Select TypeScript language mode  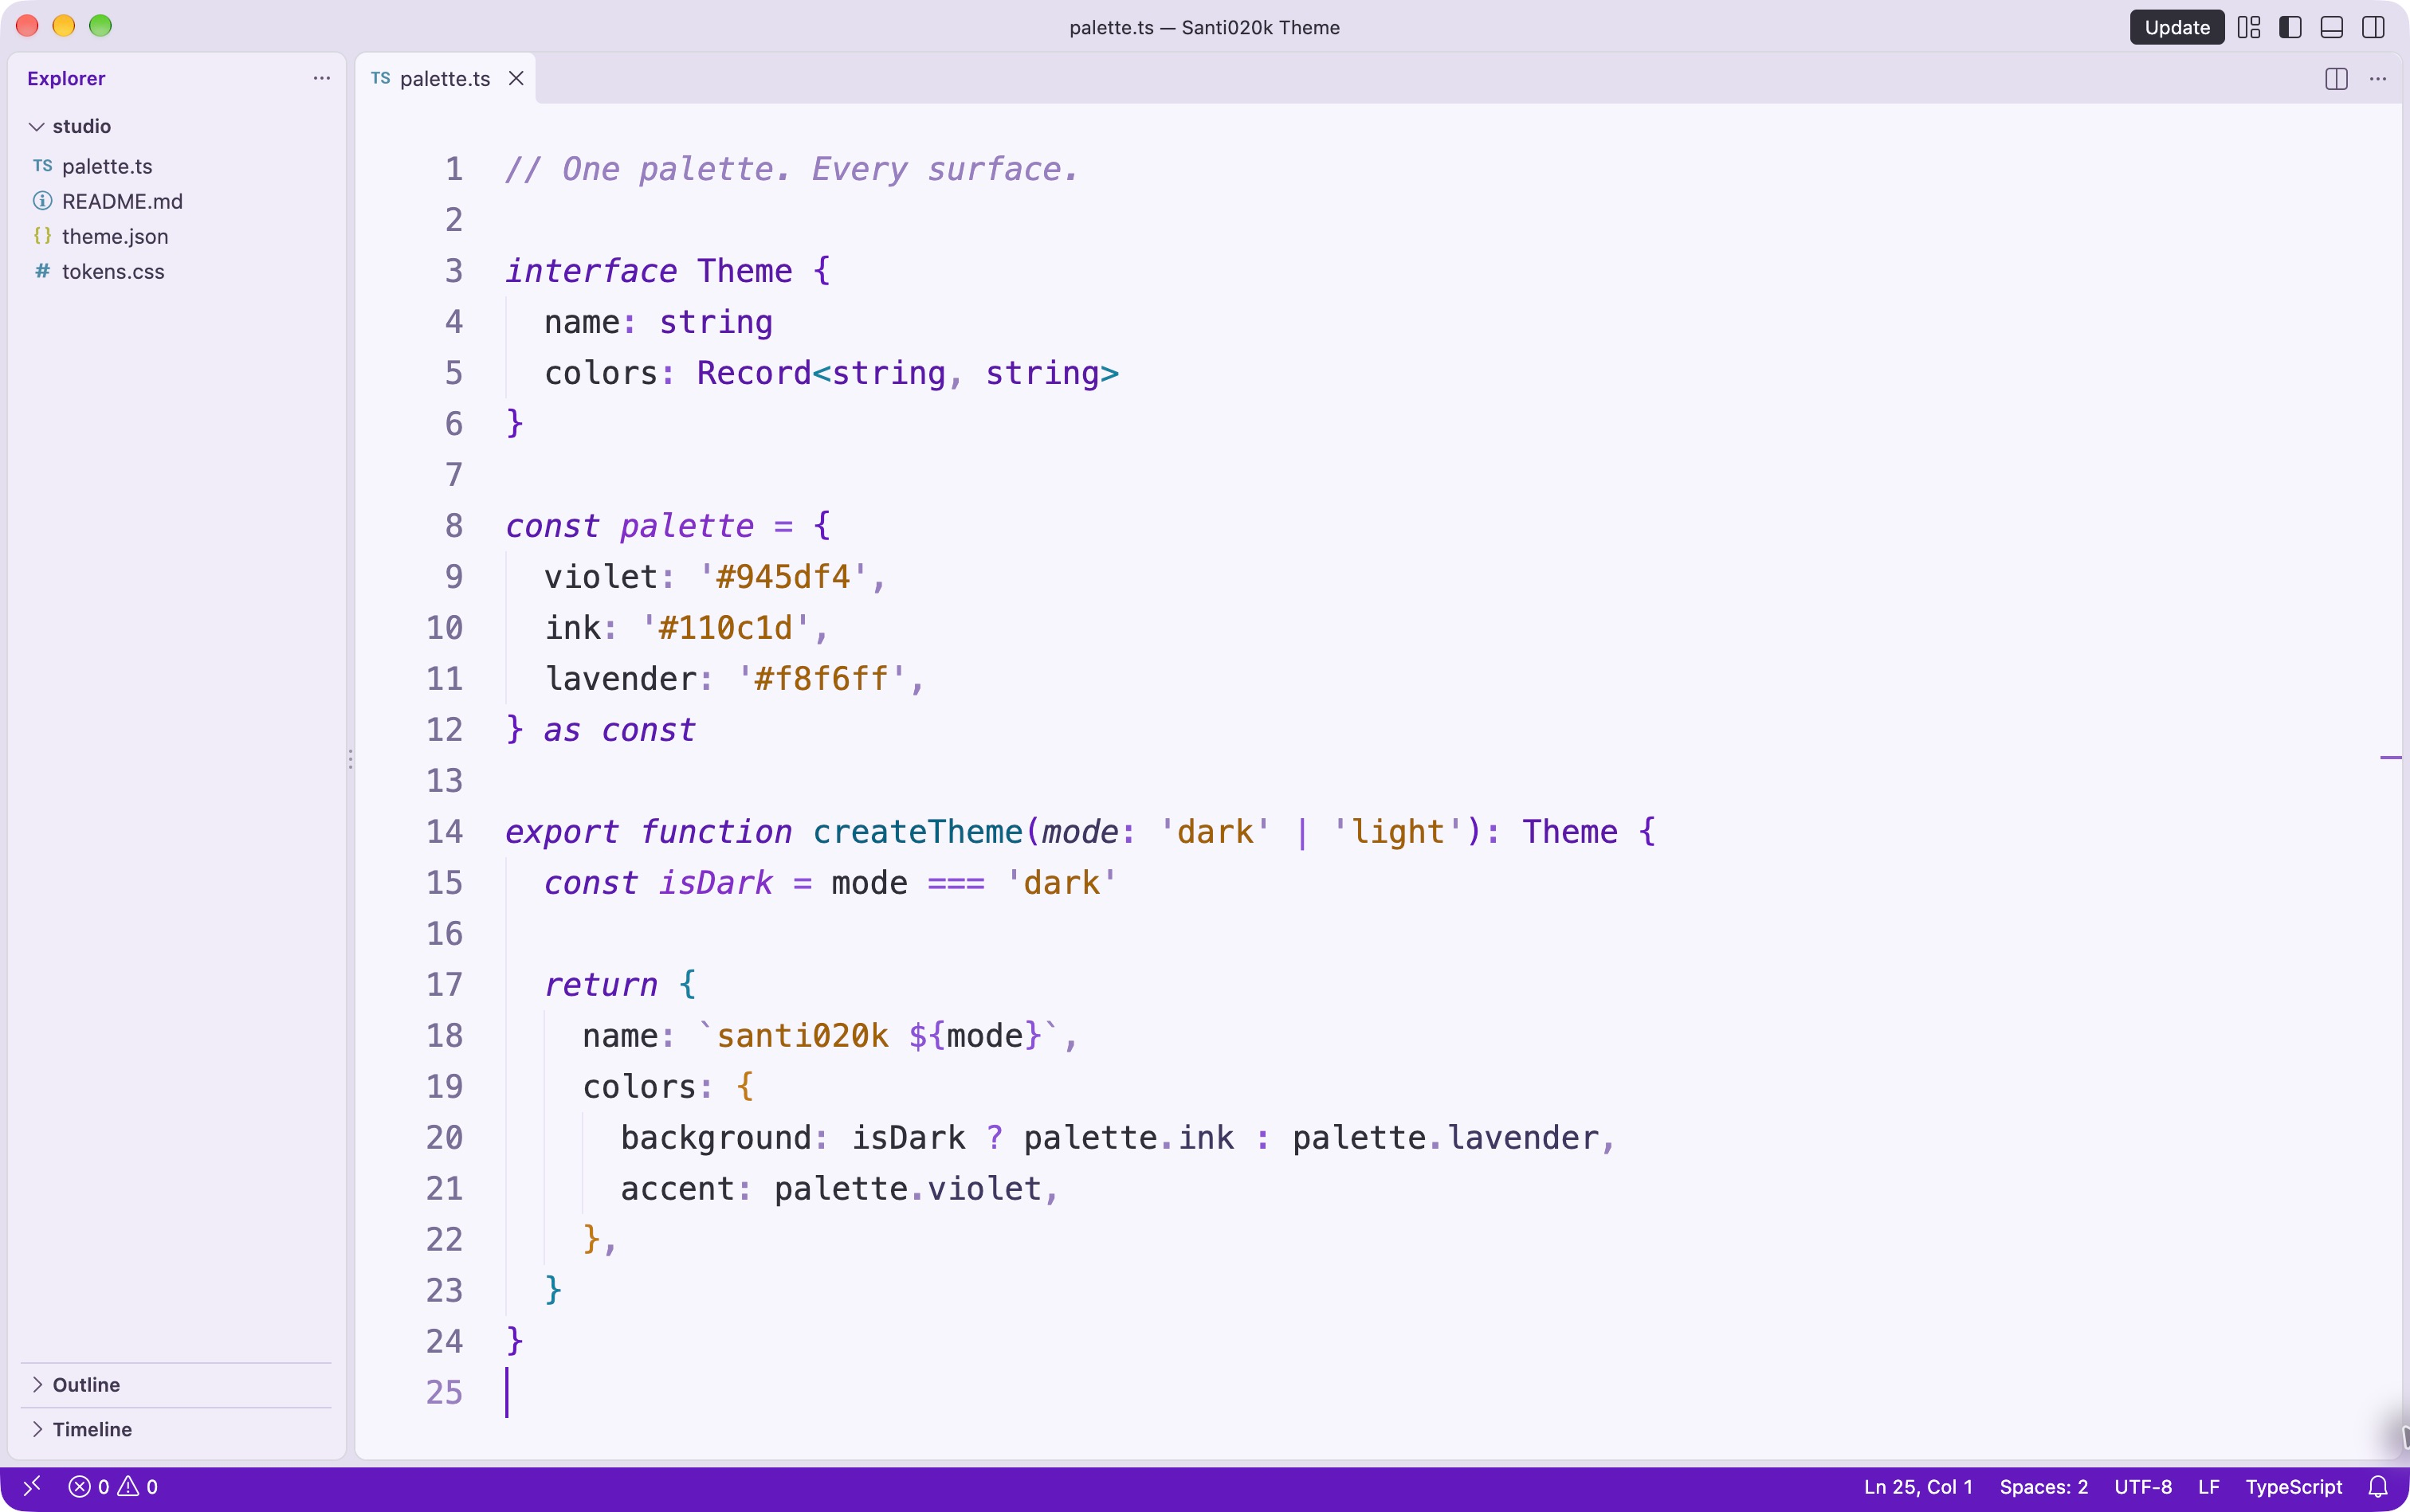(2293, 1487)
